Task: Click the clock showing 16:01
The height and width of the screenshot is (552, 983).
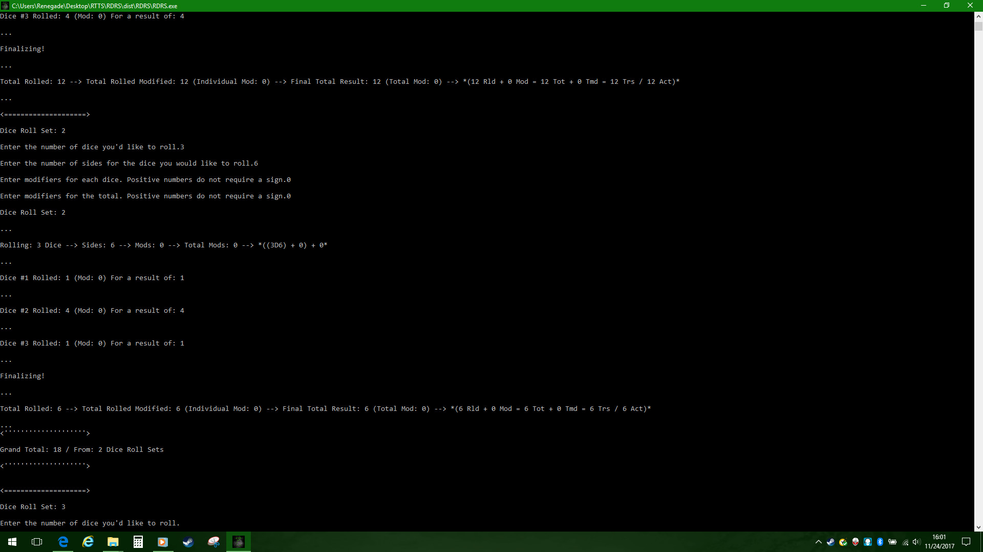Action: tap(940, 541)
